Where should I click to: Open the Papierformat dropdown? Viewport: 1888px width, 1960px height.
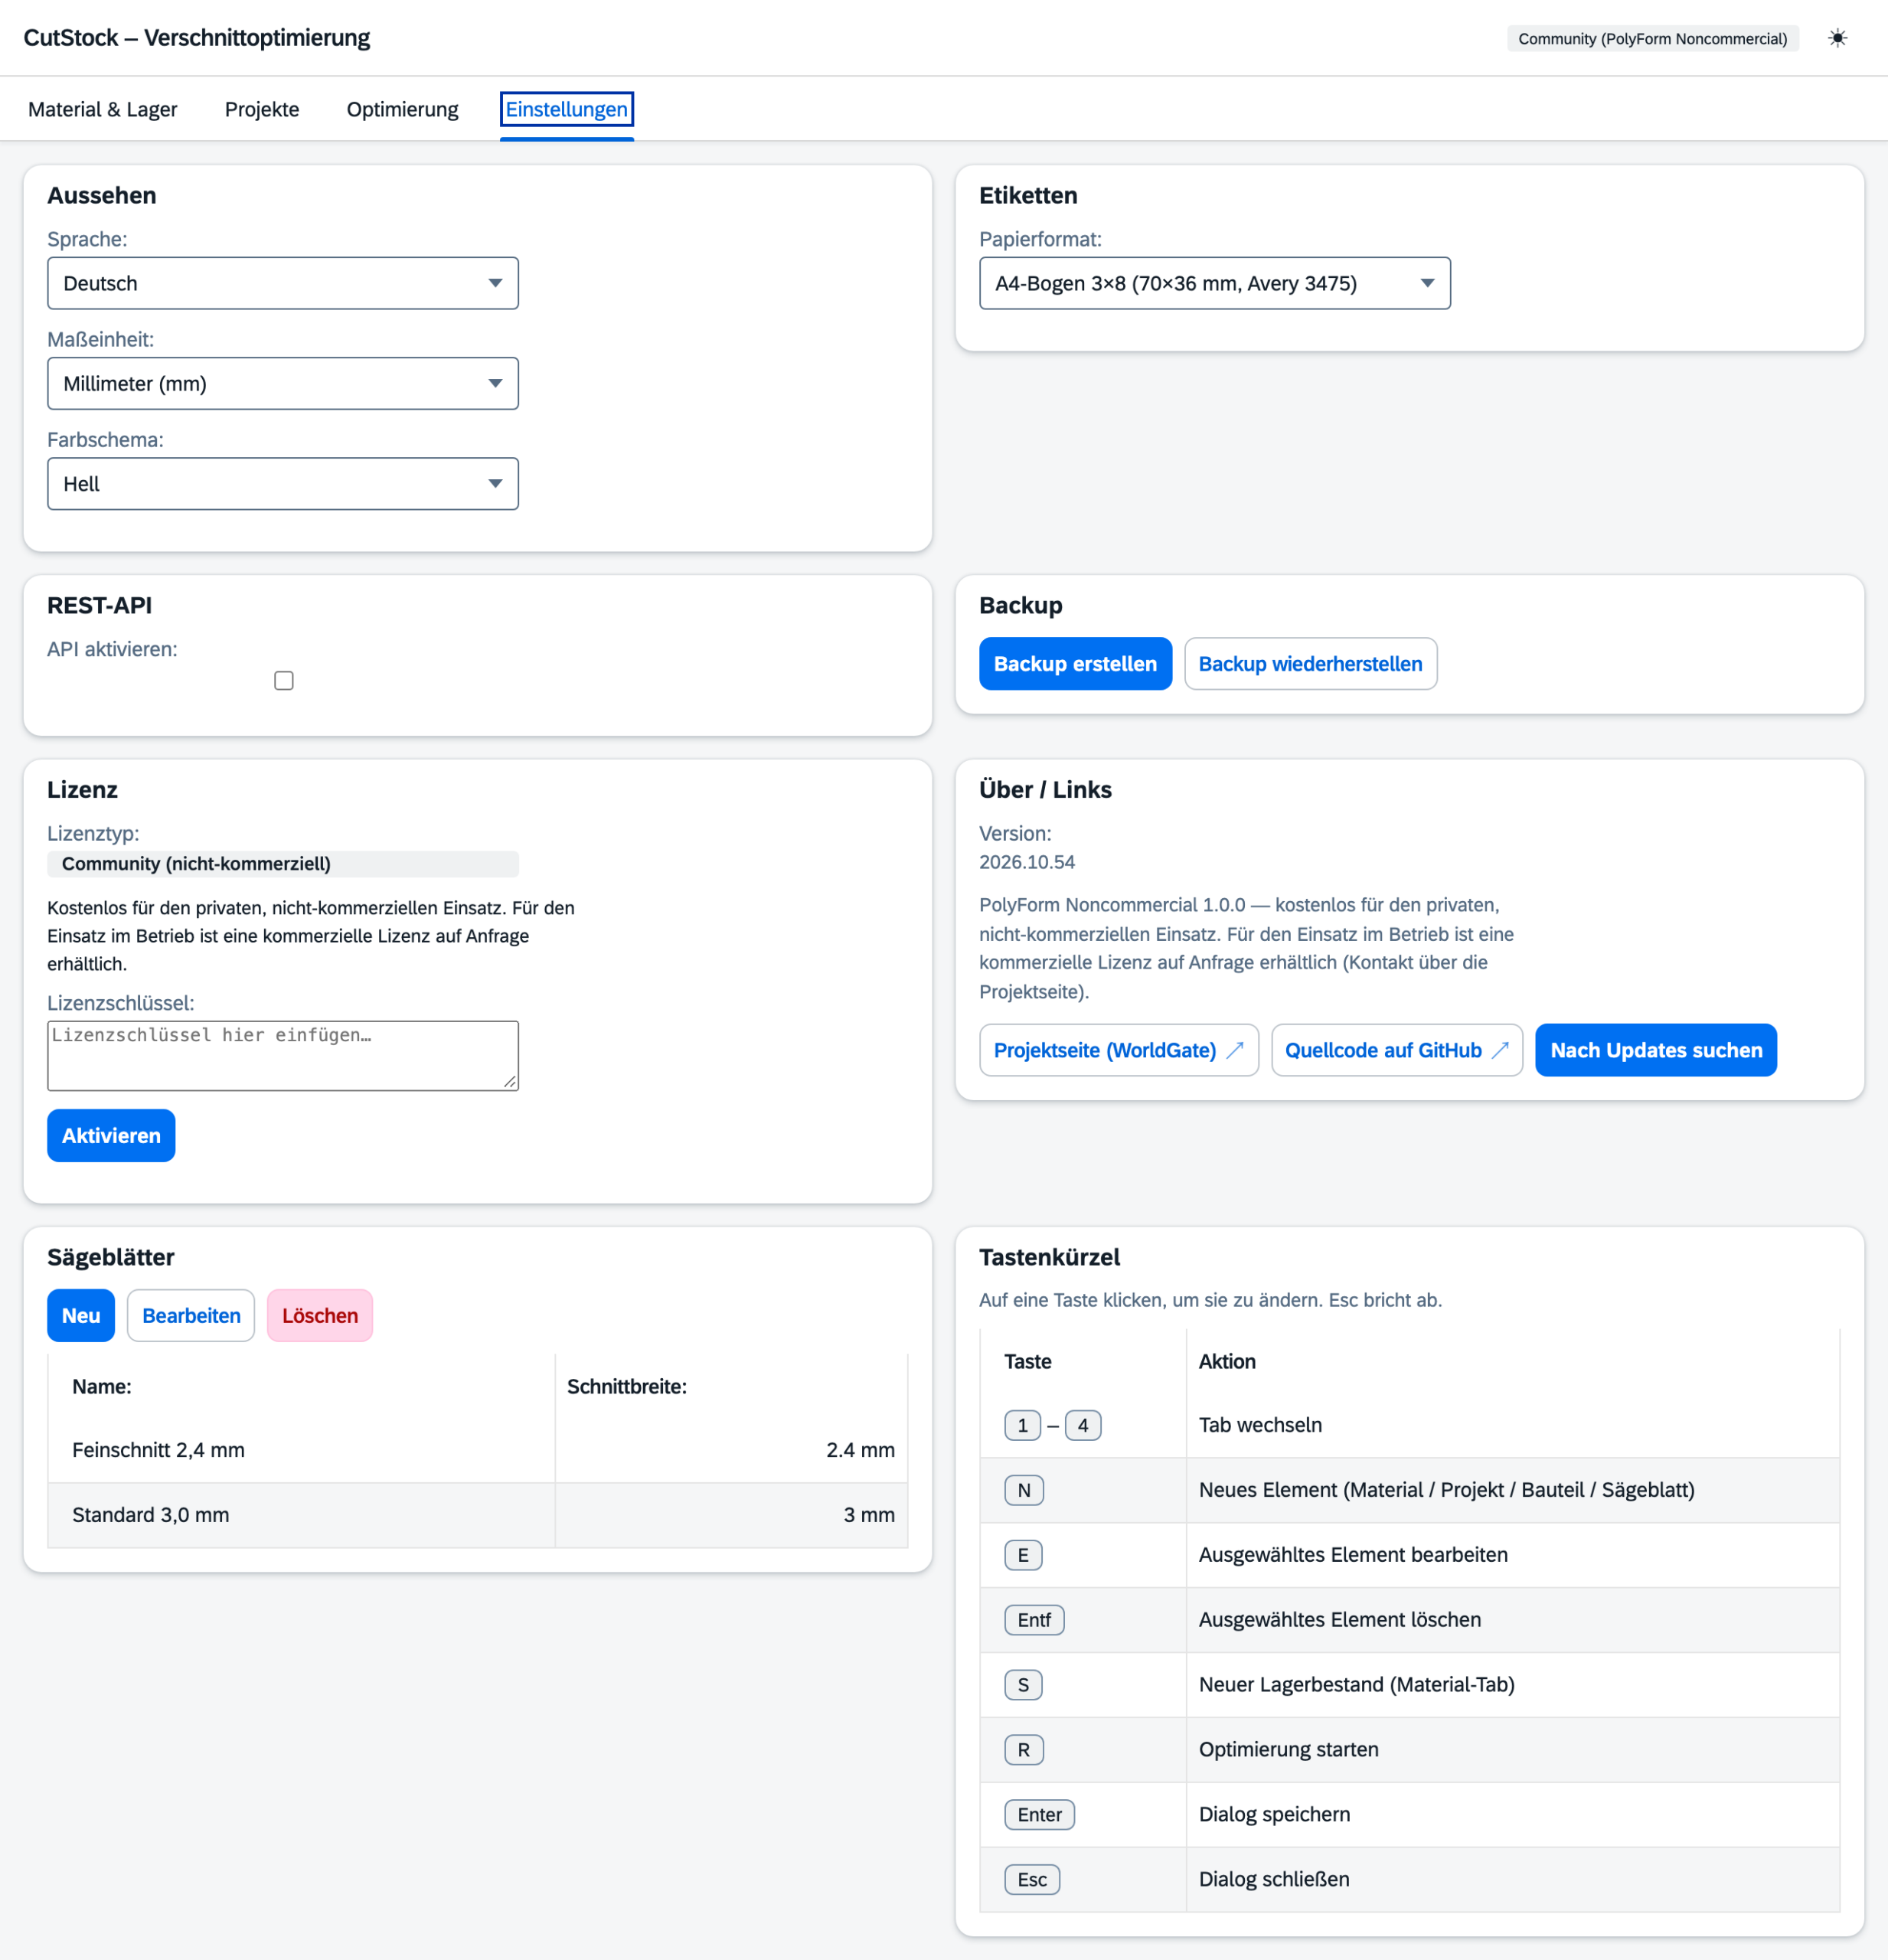pos(1215,283)
